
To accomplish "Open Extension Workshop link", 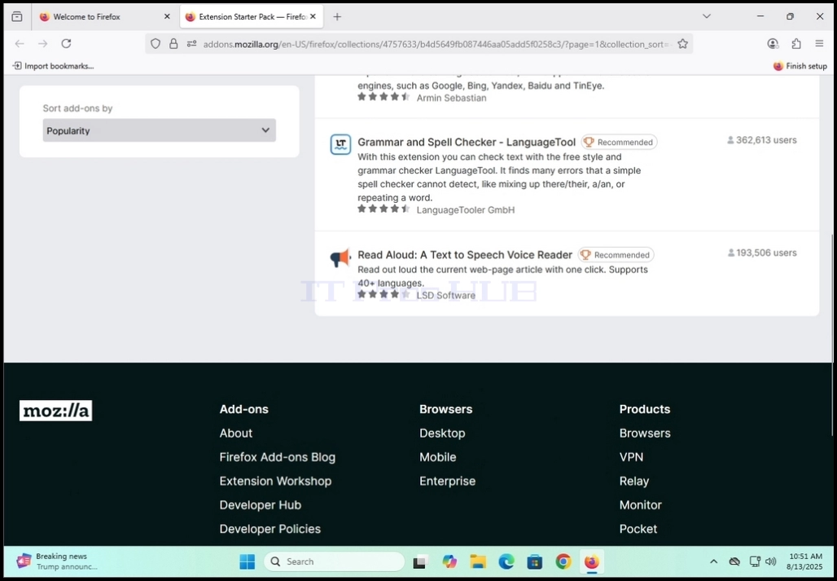I will click(275, 481).
